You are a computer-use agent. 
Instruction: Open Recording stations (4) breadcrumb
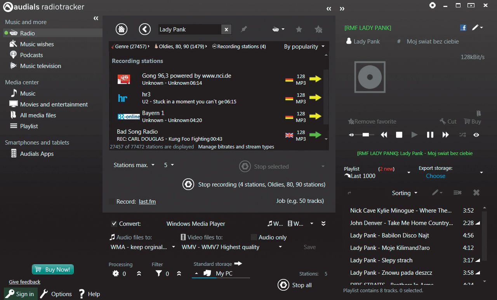pos(239,46)
